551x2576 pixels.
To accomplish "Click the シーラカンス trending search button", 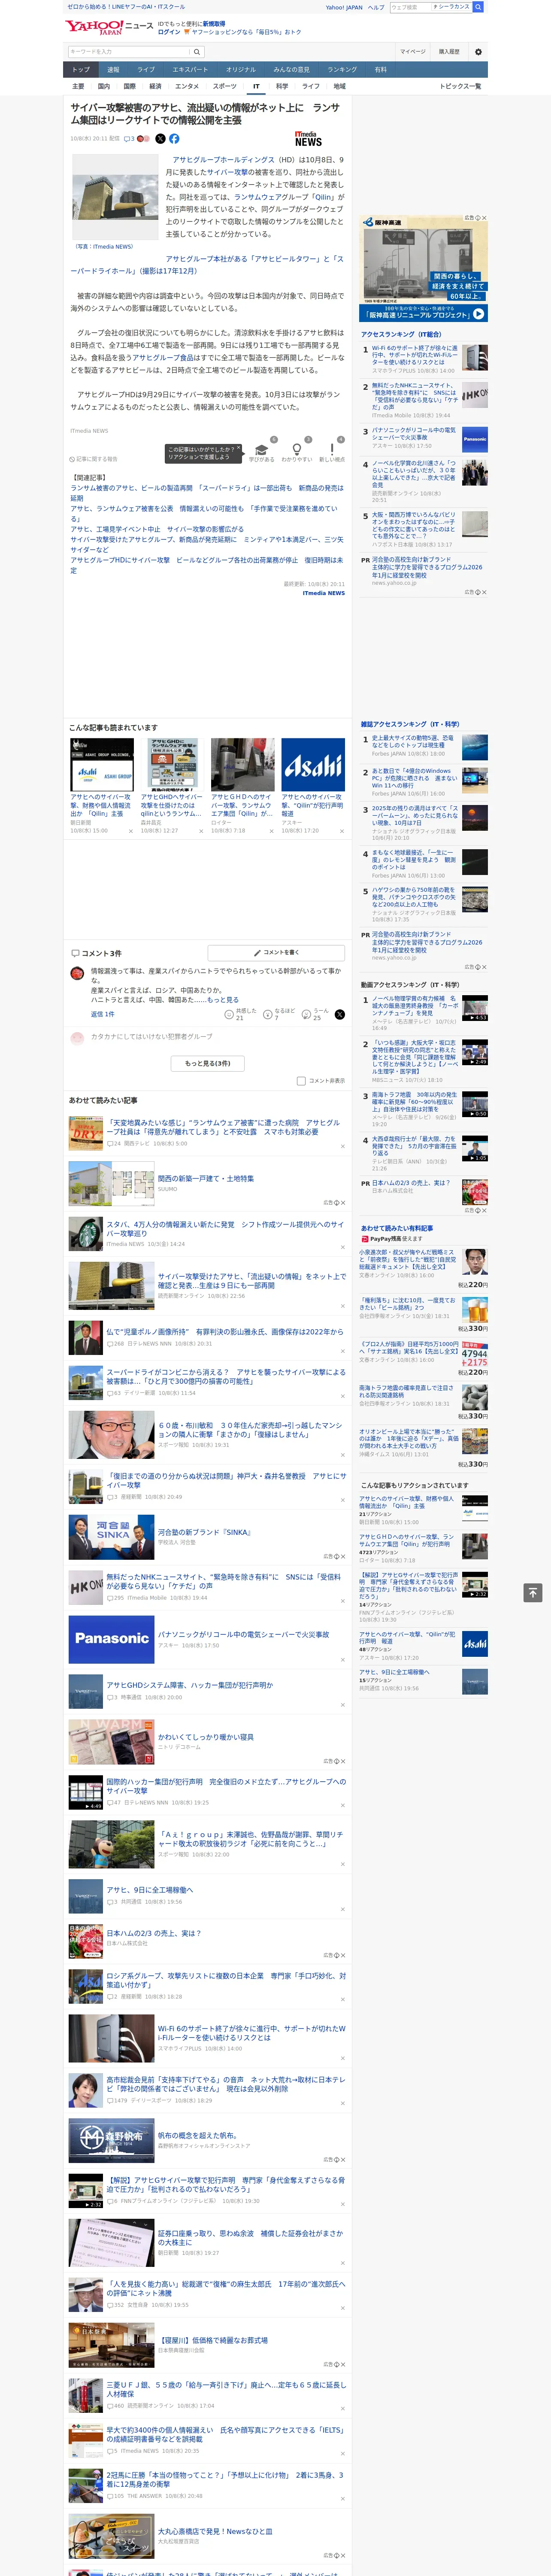I will click(451, 7).
